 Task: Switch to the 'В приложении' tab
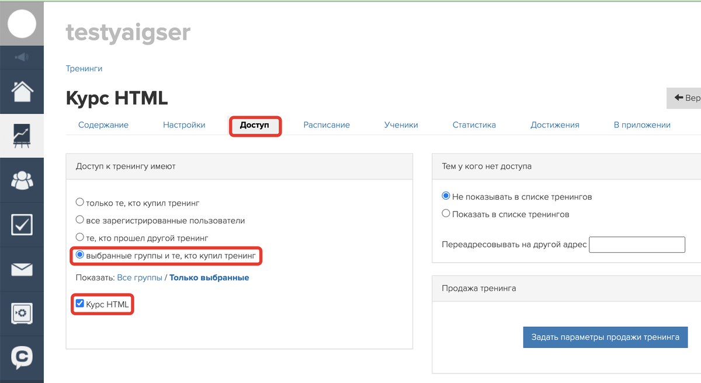pyautogui.click(x=642, y=125)
